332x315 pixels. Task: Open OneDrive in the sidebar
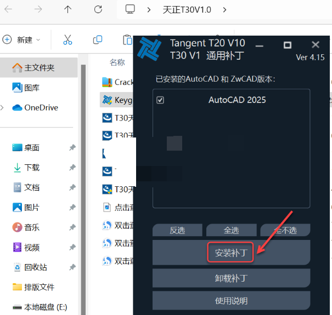(x=35, y=107)
